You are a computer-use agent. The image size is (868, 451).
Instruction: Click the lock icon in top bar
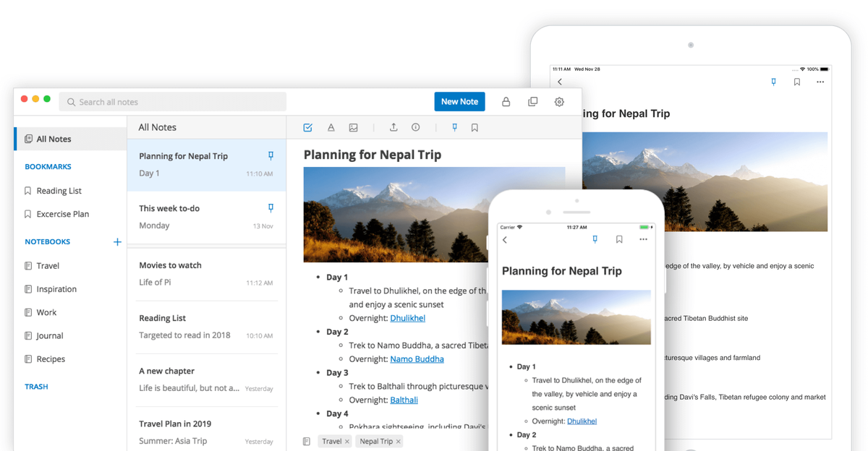pos(506,102)
